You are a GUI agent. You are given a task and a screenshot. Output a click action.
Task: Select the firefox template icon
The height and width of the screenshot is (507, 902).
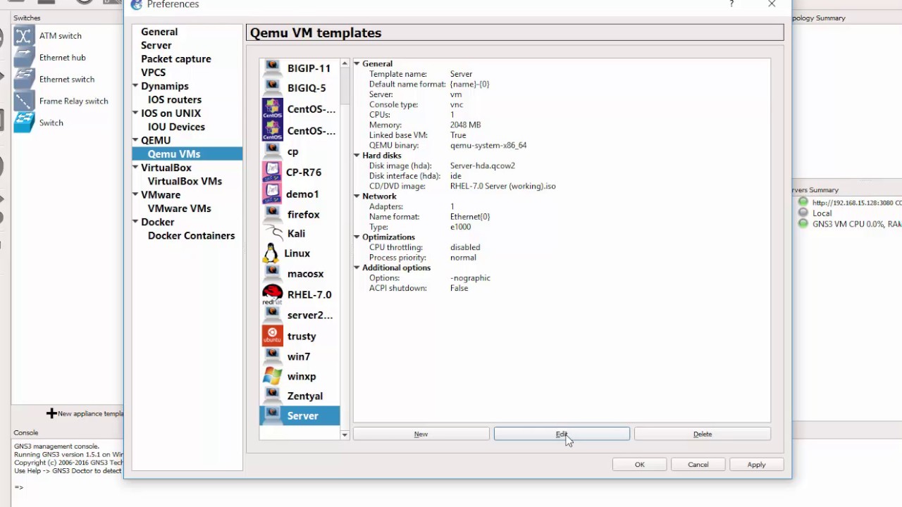[x=272, y=214]
